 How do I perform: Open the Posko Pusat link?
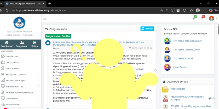[180, 67]
